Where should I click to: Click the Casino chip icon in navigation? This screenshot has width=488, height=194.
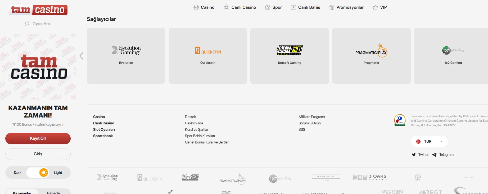(196, 7)
